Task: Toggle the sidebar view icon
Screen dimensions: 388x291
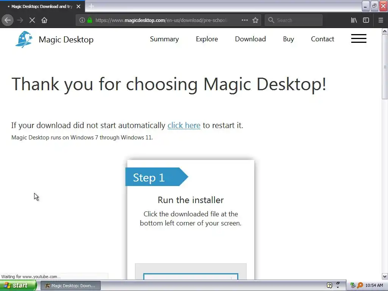Action: (x=366, y=20)
